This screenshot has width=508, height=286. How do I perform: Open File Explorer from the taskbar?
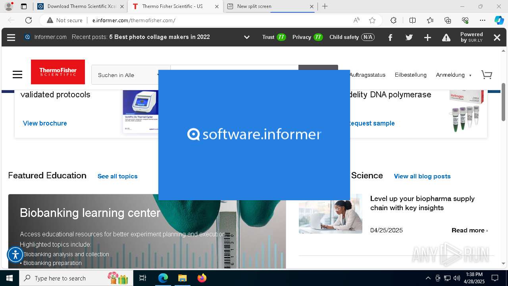182,278
